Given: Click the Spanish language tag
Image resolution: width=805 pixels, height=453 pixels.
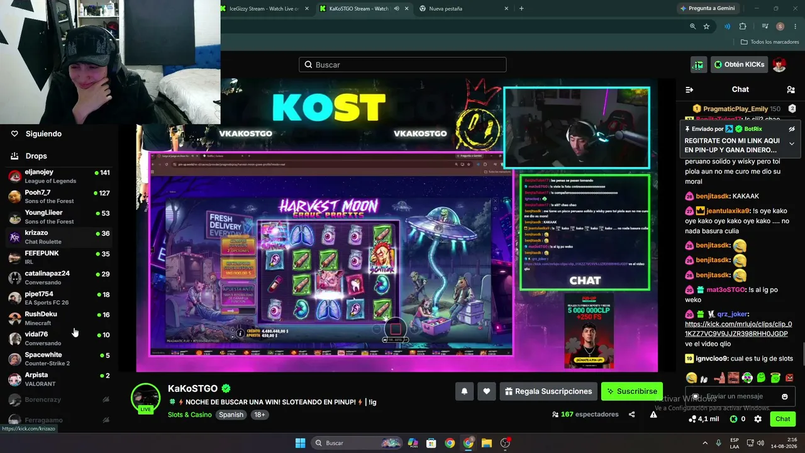Looking at the screenshot, I should (231, 415).
